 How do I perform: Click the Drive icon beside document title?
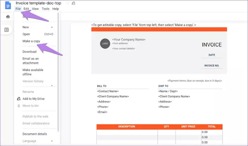pyautogui.click(x=73, y=3)
